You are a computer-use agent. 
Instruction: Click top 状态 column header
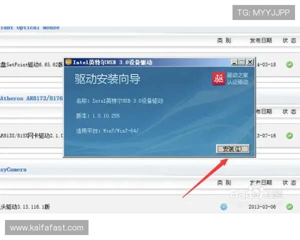point(289,40)
